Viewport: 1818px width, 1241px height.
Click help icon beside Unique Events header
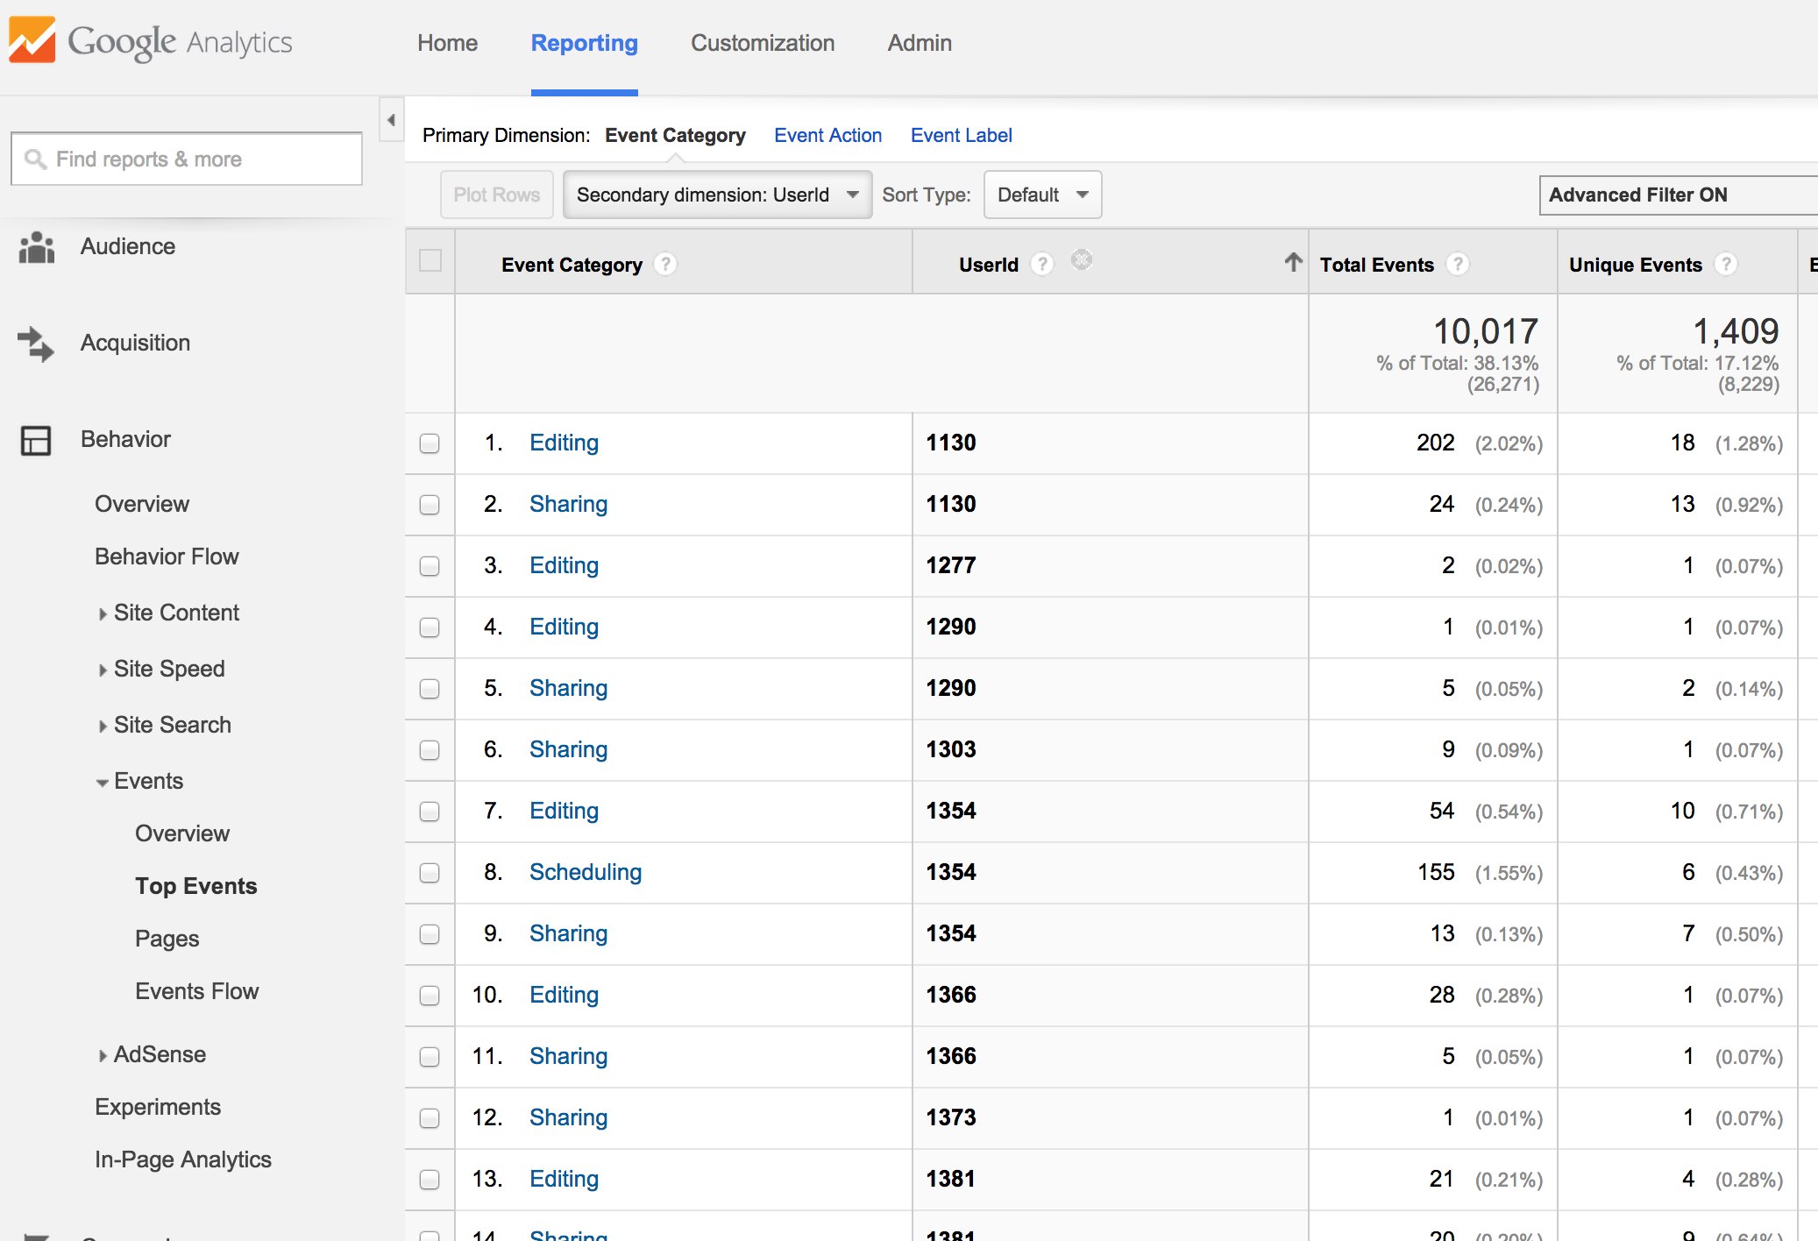pos(1725,264)
